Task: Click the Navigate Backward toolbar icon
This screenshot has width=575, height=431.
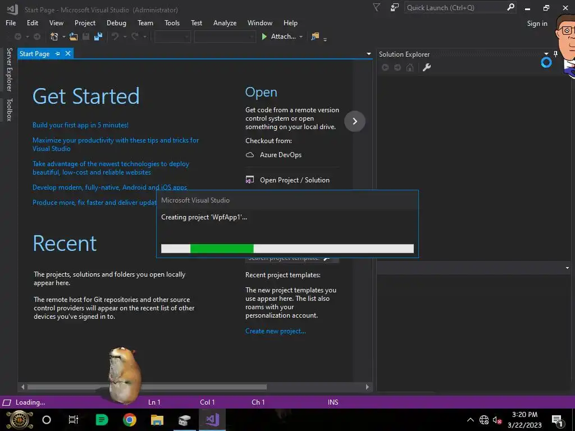Action: pyautogui.click(x=17, y=36)
